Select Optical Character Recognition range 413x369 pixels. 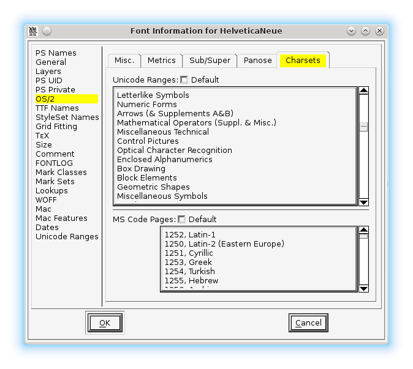(175, 151)
